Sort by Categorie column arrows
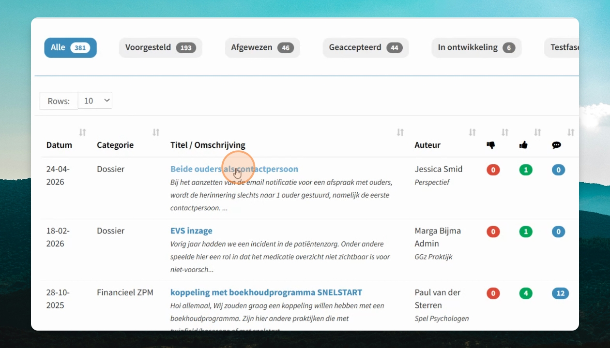 click(x=156, y=132)
